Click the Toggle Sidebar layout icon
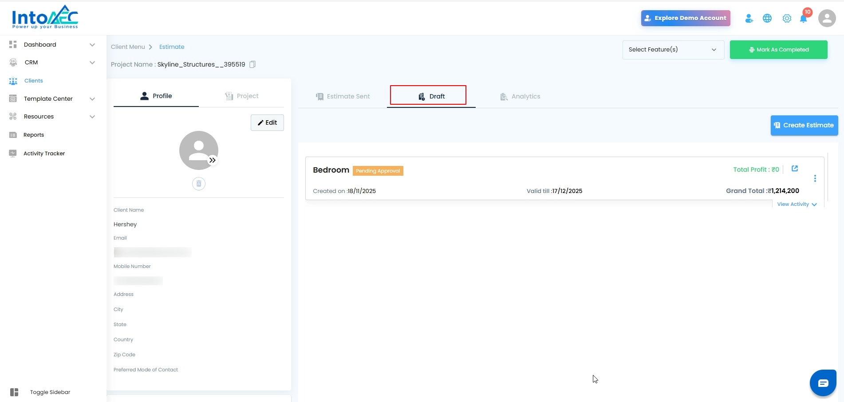This screenshot has height=402, width=844. click(14, 392)
